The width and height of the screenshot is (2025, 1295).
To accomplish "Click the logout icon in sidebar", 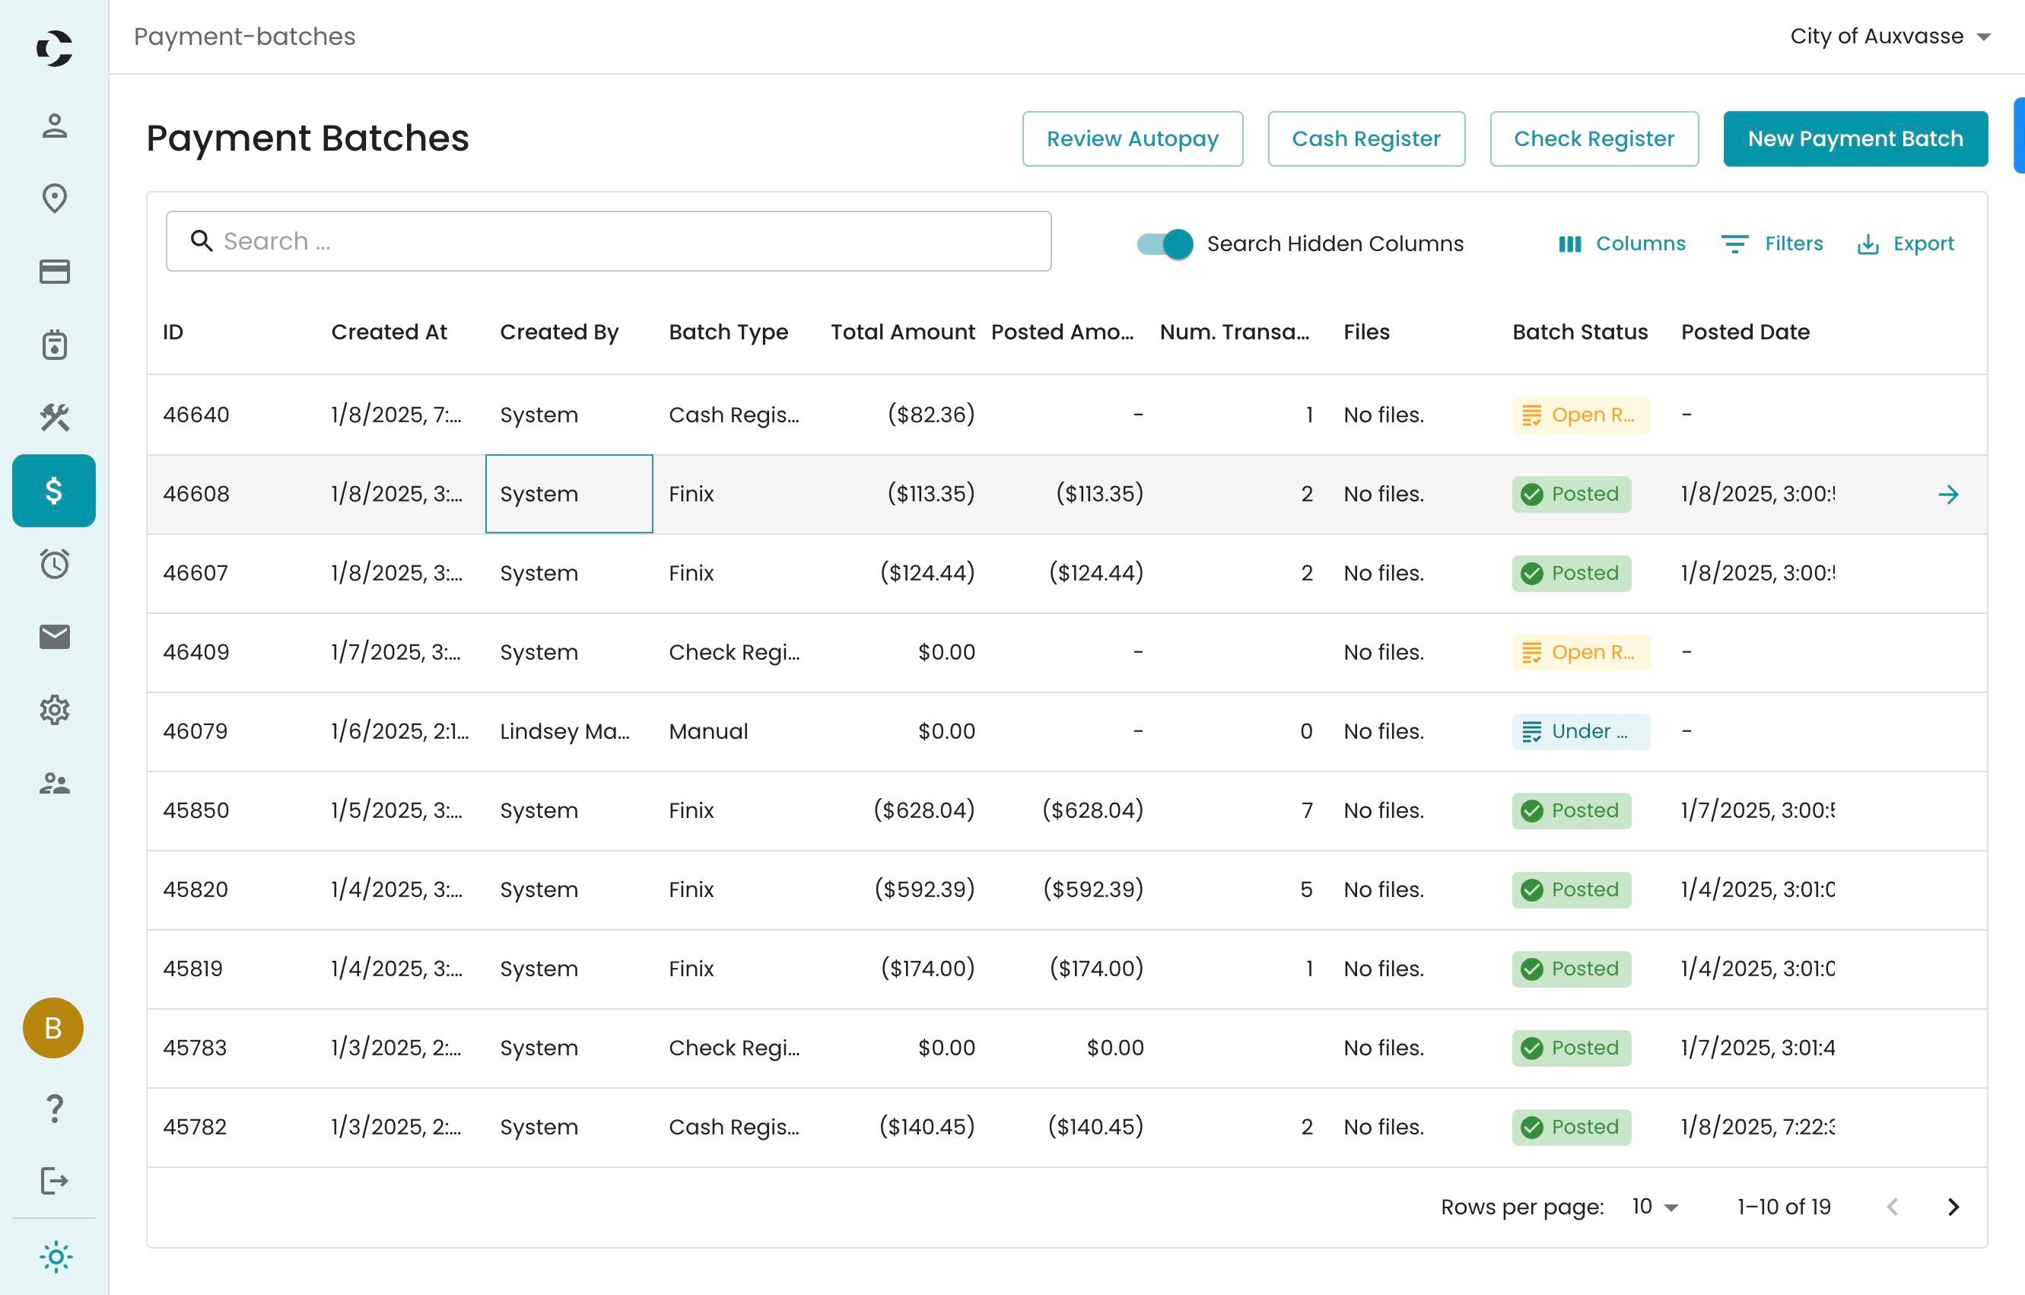I will pyautogui.click(x=55, y=1181).
